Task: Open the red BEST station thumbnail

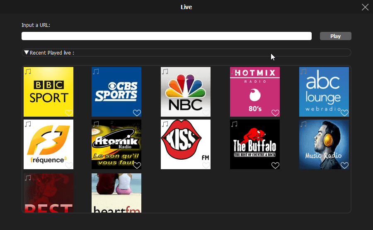Action: 48,193
